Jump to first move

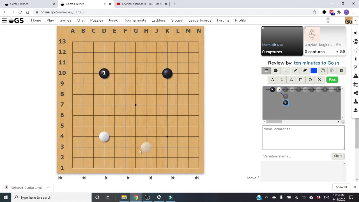click(x=60, y=178)
